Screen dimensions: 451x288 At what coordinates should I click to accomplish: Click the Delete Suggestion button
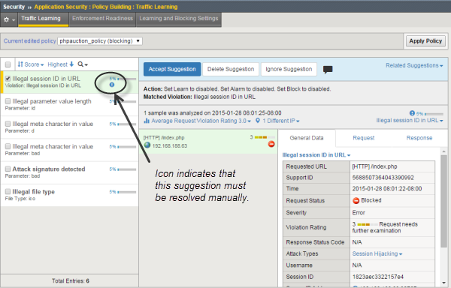click(231, 69)
